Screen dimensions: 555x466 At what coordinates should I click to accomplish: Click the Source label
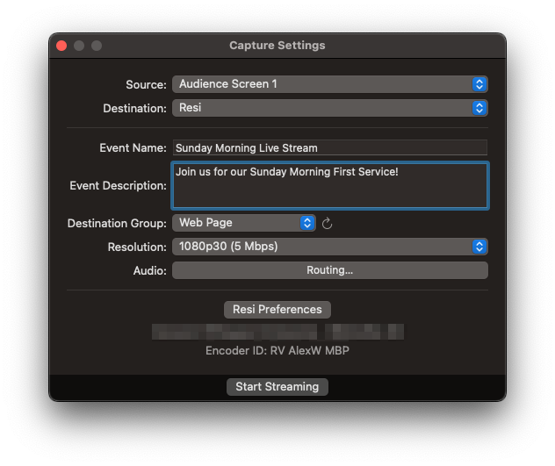click(x=146, y=84)
